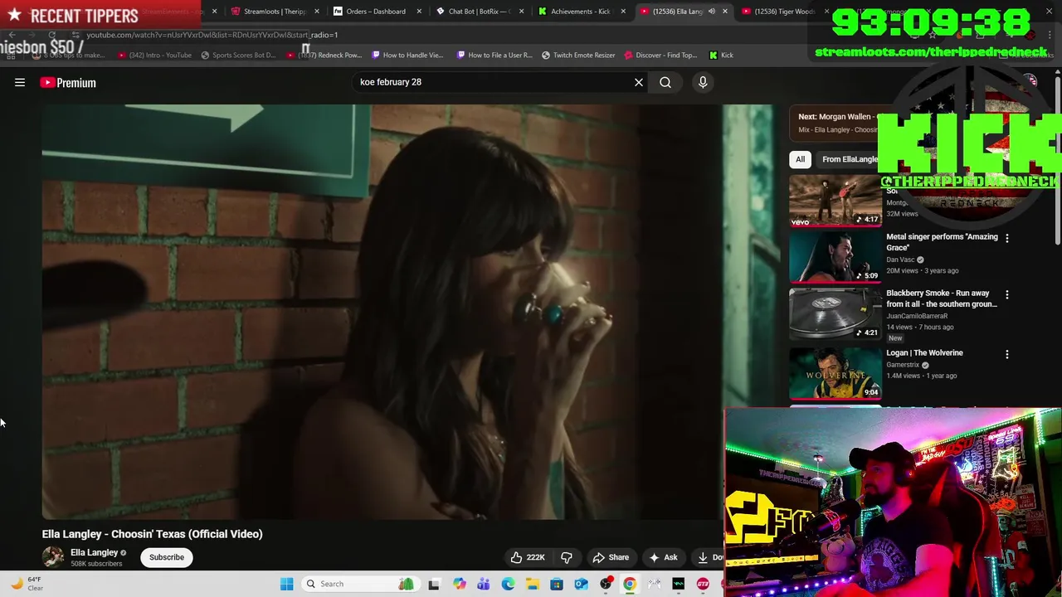This screenshot has height=597, width=1062.
Task: Open options for Metal singer Amazing Grace video
Action: pos(1007,238)
